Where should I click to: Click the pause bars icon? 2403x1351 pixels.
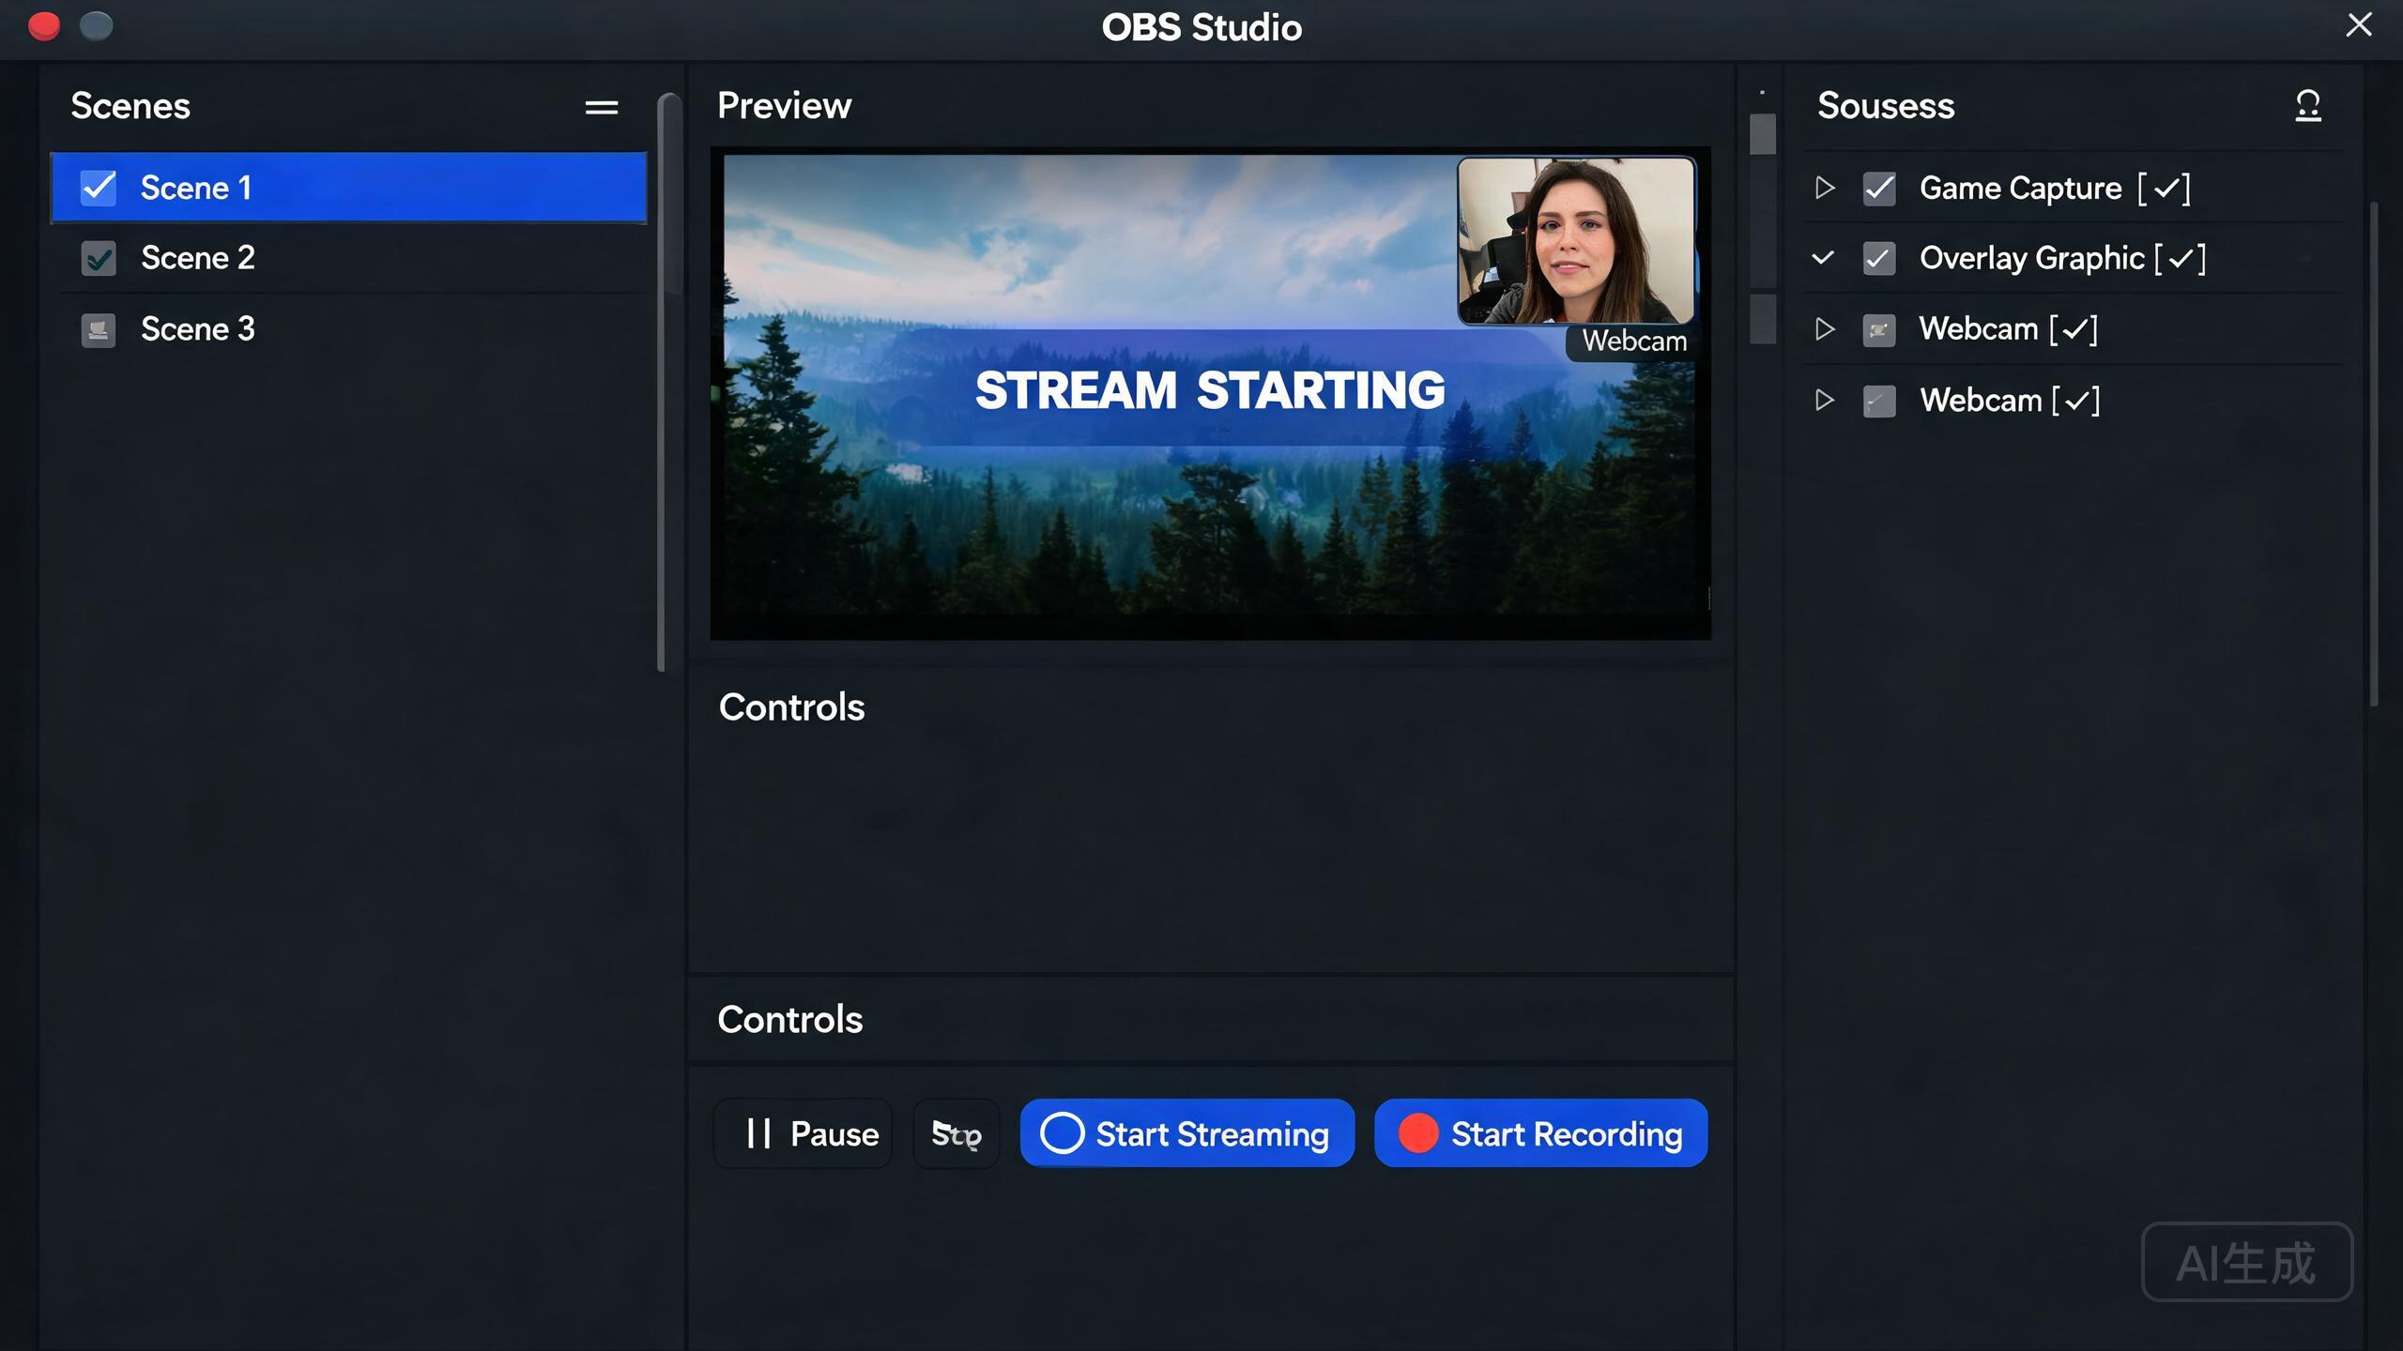pos(758,1133)
